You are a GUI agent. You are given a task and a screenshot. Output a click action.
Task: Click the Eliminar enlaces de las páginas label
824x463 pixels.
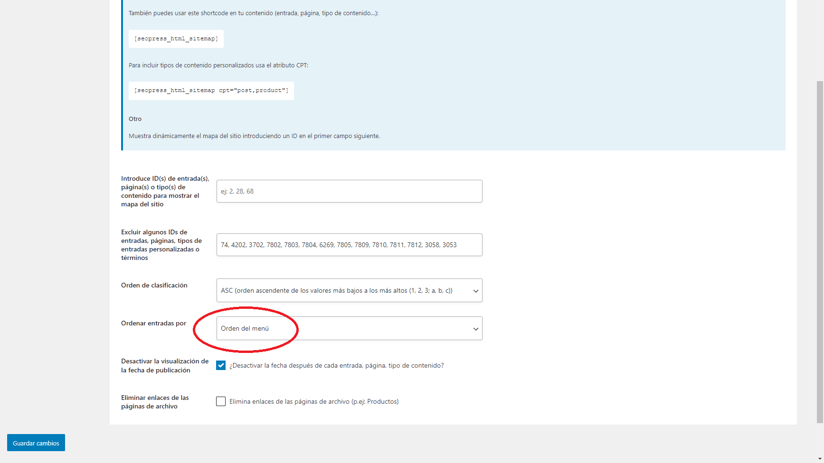click(x=155, y=402)
